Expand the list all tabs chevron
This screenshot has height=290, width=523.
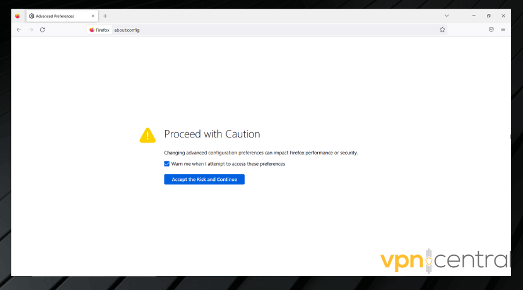point(446,16)
